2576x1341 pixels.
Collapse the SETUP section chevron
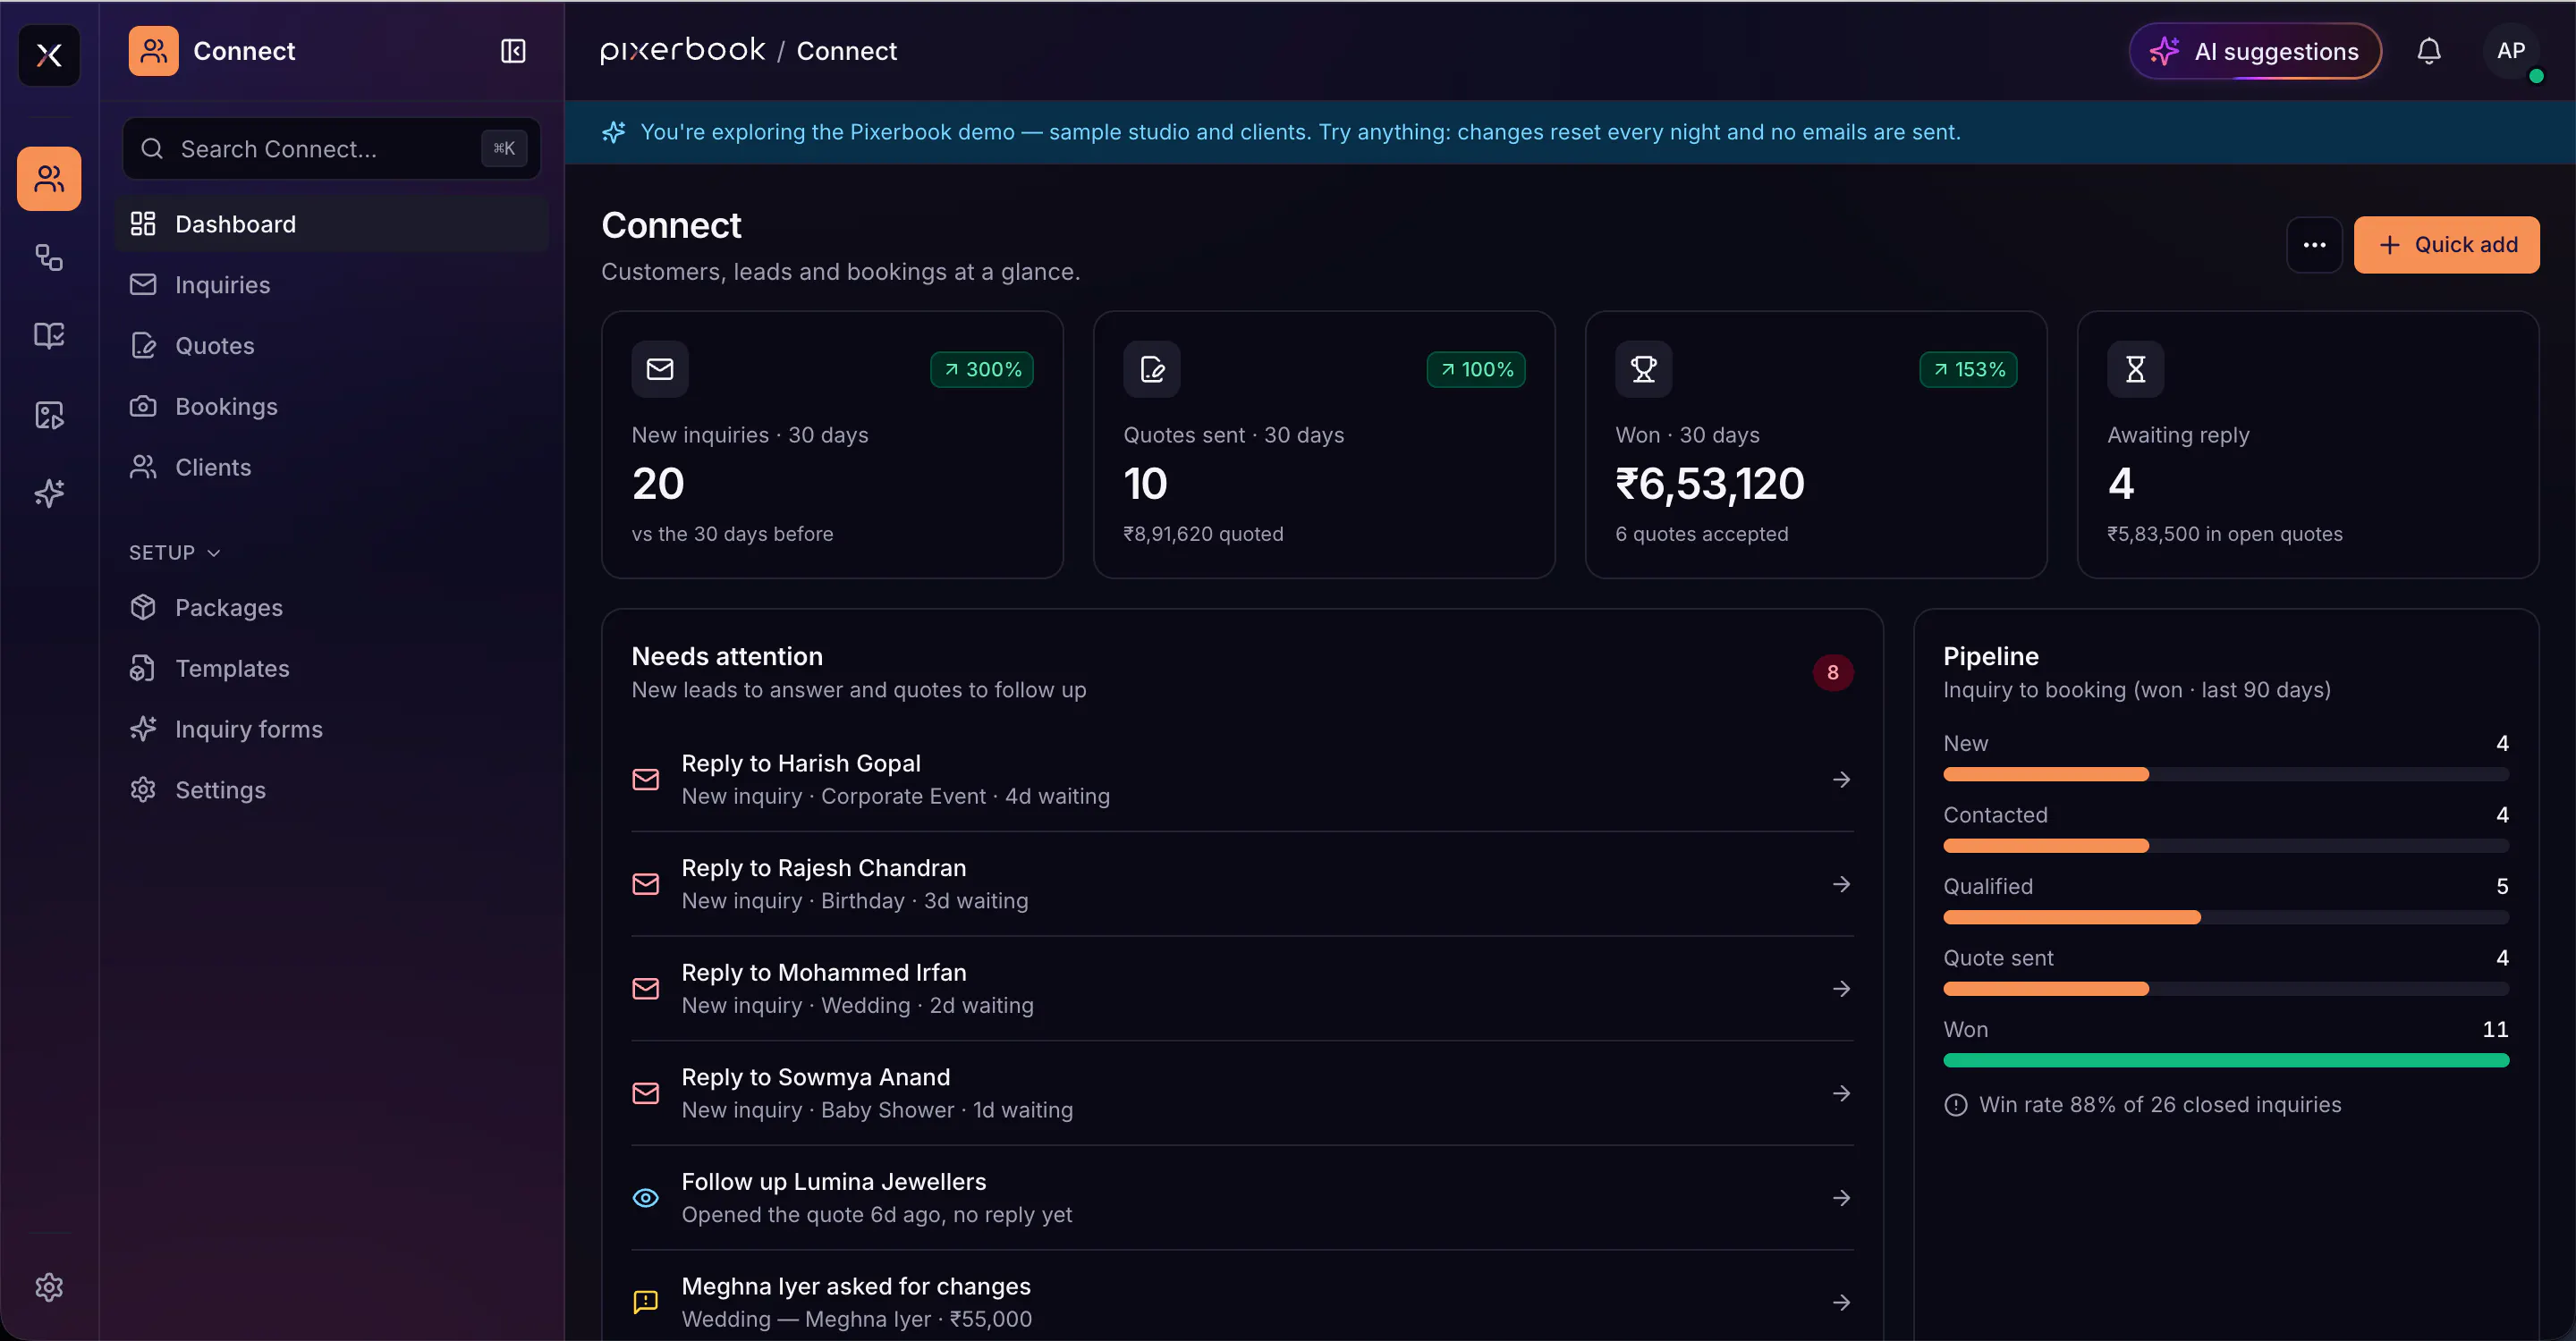pyautogui.click(x=213, y=552)
